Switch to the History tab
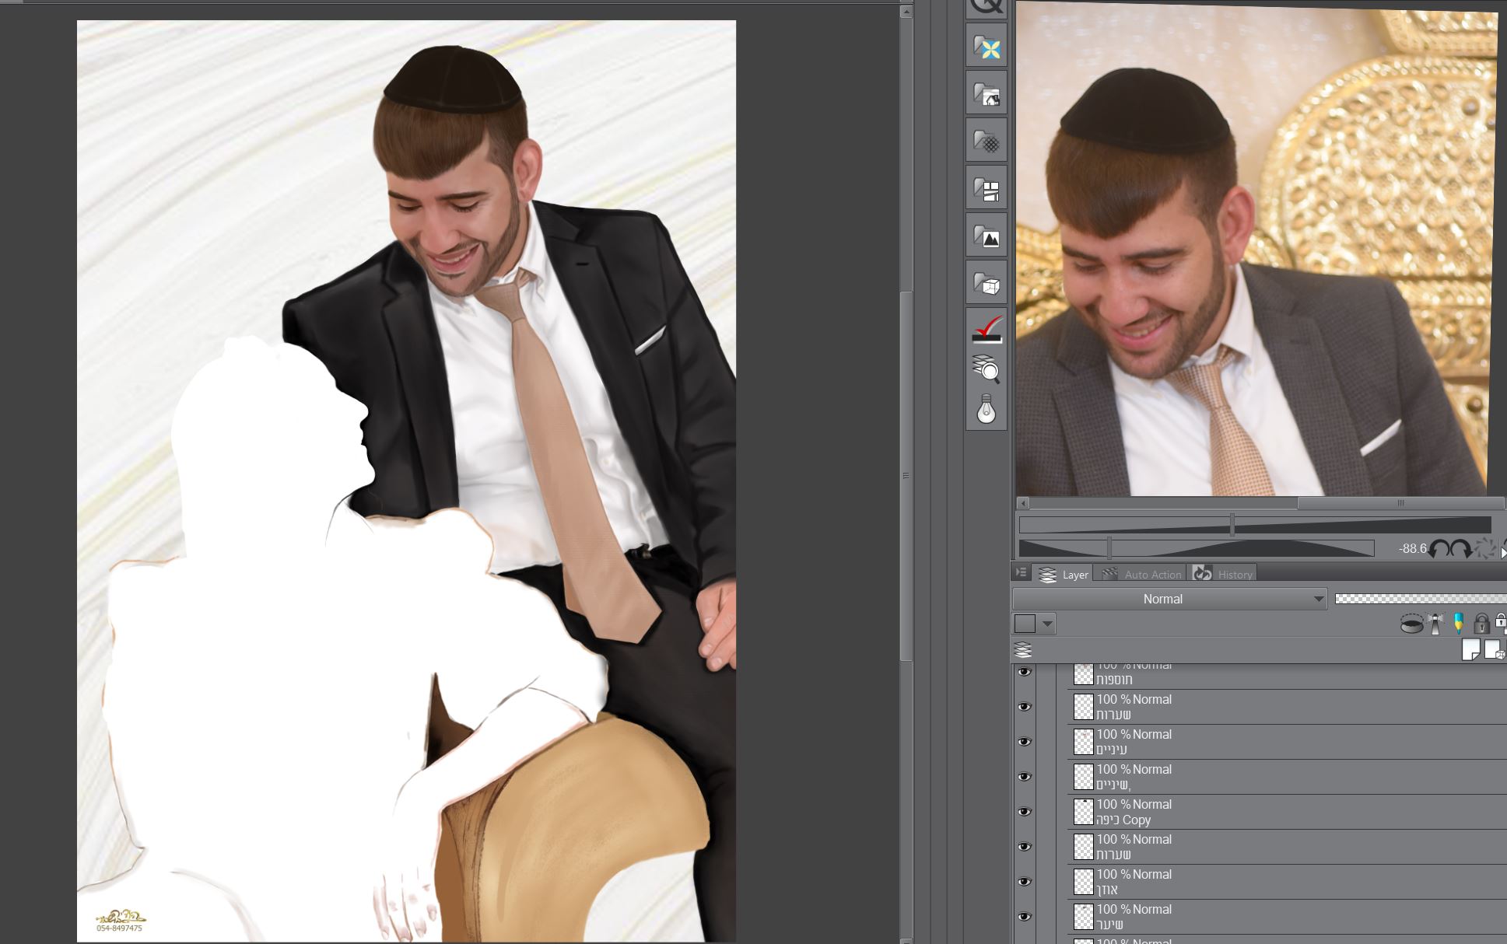Screen dimensions: 1507x944 (x=1225, y=574)
